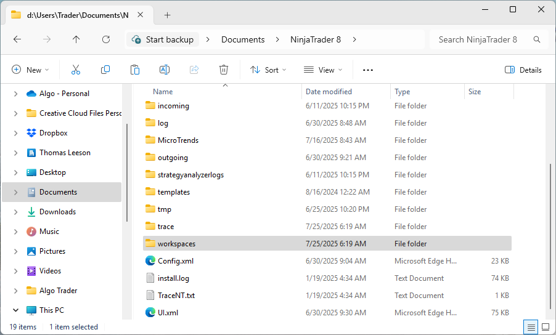
Task: Click the Dropbox icon in sidebar
Action: 31,133
